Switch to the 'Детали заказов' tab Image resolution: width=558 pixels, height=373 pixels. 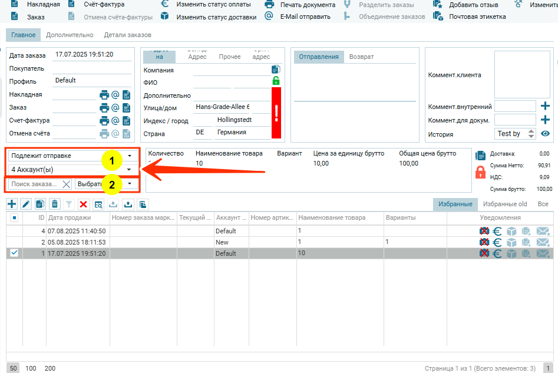(x=127, y=35)
